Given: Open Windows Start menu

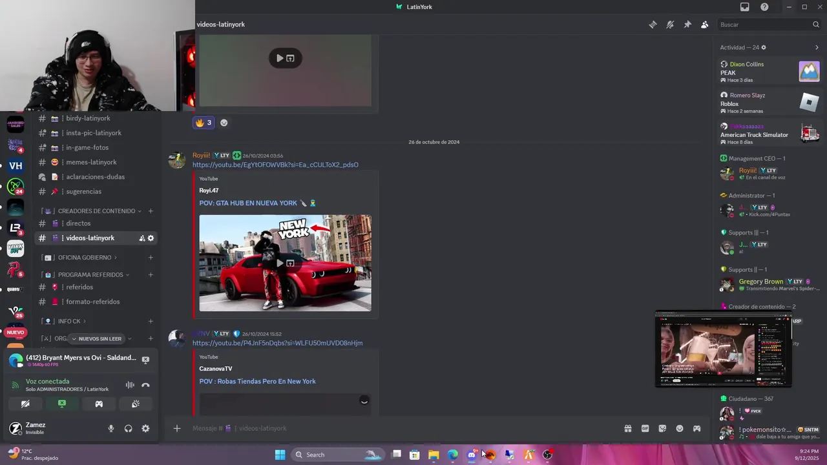Looking at the screenshot, I should (280, 455).
